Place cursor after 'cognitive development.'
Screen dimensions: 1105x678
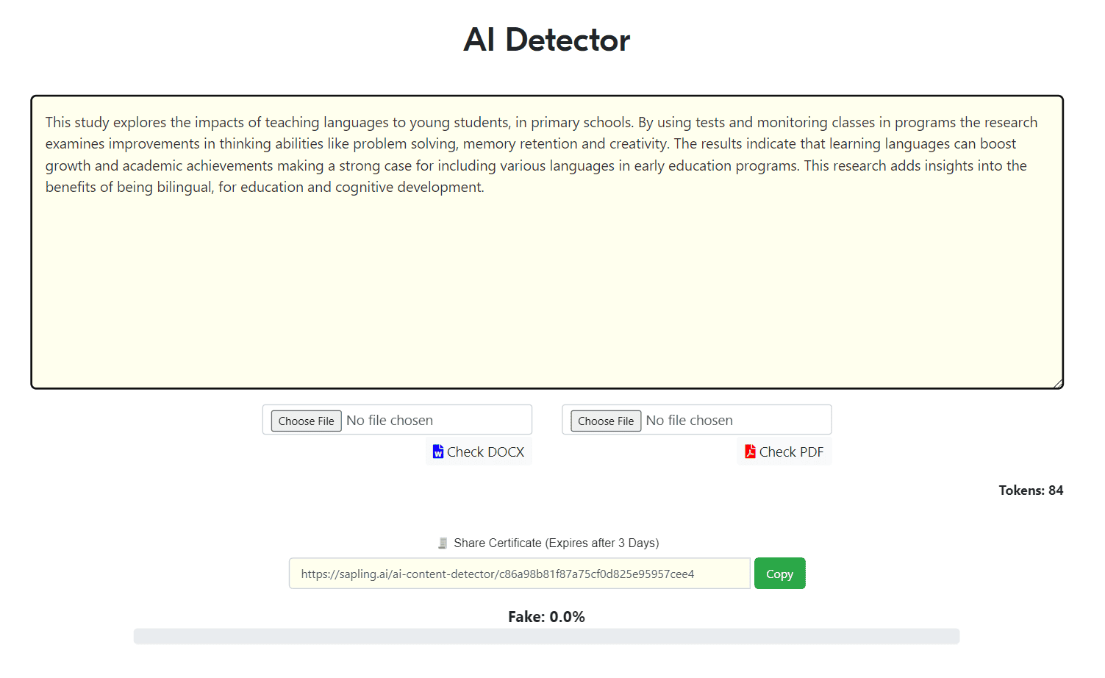[x=485, y=188]
